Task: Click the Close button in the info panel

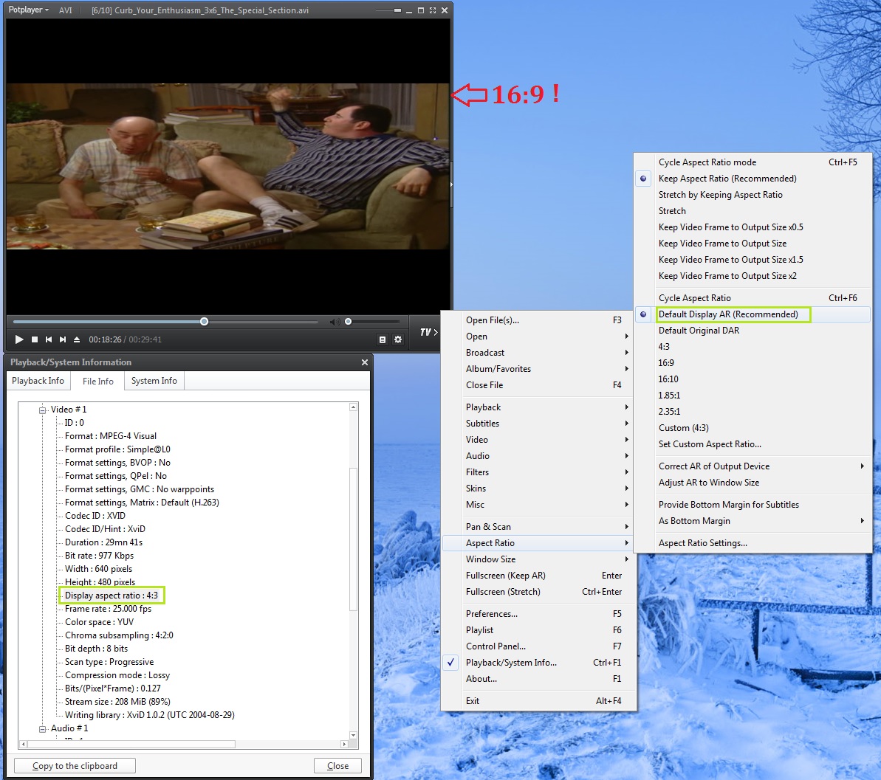Action: pos(337,766)
